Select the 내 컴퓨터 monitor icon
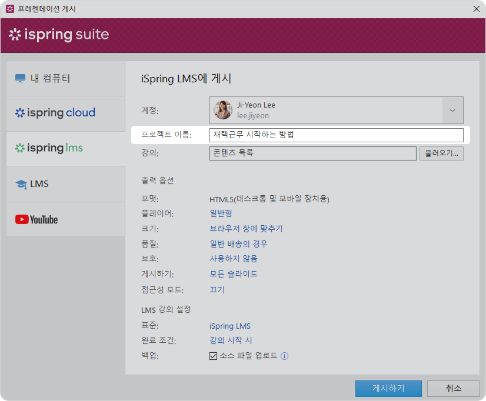 [21, 79]
